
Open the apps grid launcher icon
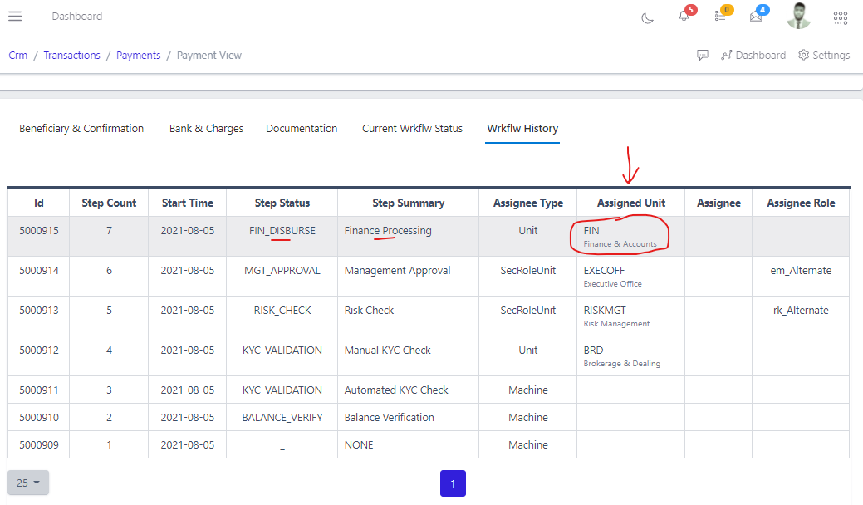[841, 17]
